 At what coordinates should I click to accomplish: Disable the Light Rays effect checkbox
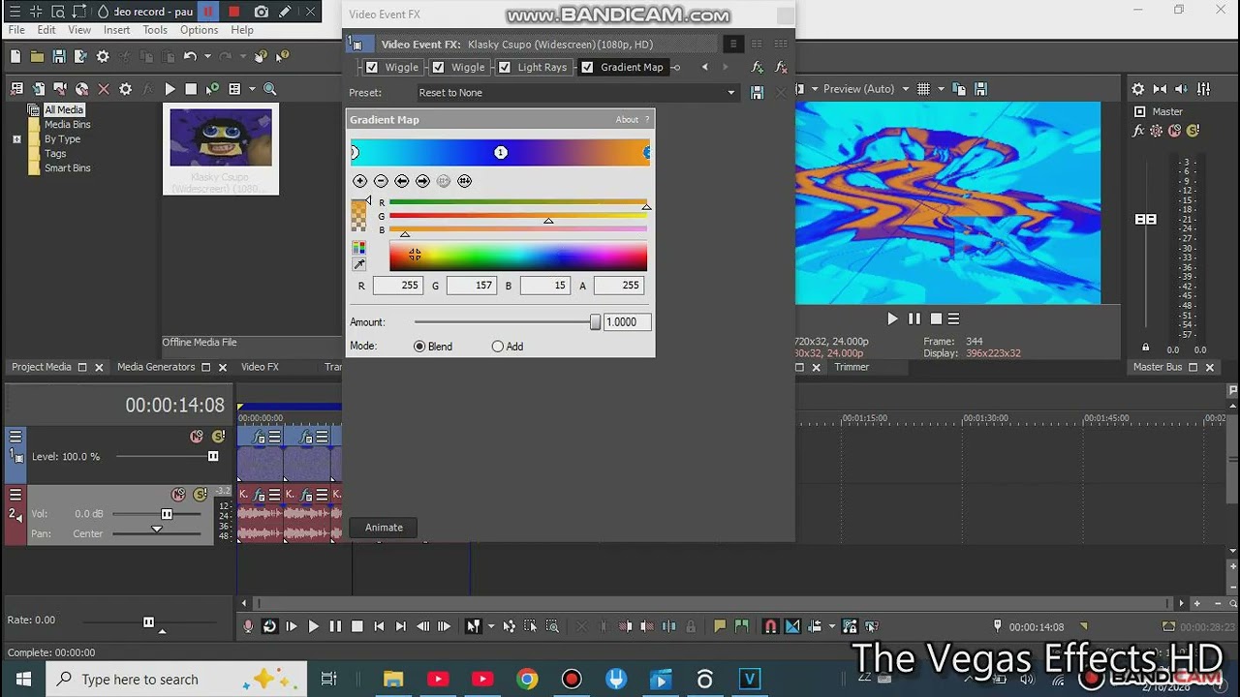click(x=504, y=68)
